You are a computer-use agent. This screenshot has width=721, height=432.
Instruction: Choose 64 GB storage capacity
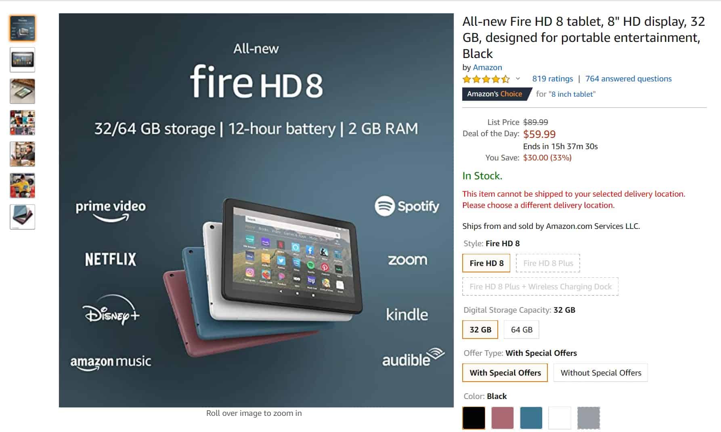point(522,330)
